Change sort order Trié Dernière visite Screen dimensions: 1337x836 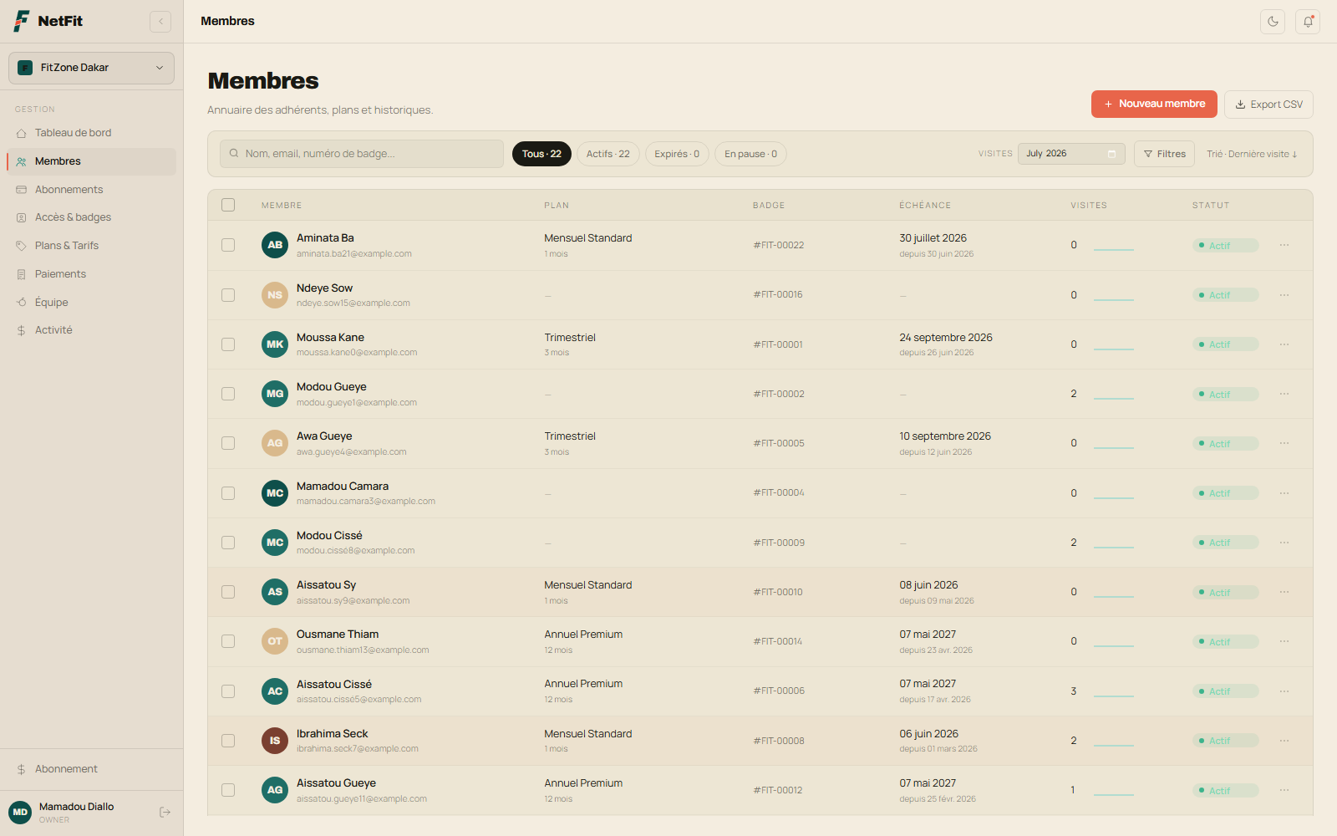[1252, 154]
